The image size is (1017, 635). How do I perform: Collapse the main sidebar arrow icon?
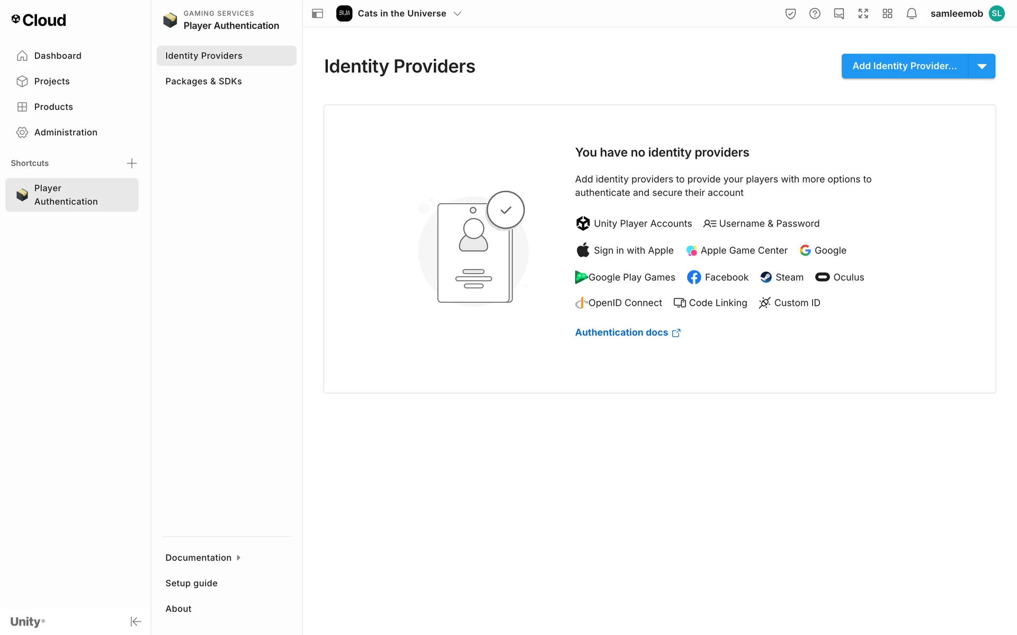136,621
